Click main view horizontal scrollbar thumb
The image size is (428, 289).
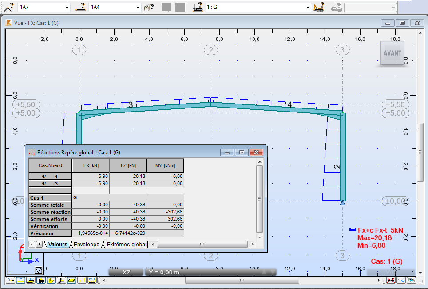(242, 280)
